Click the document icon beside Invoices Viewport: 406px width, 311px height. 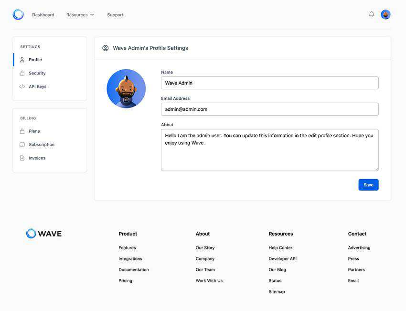pos(22,158)
